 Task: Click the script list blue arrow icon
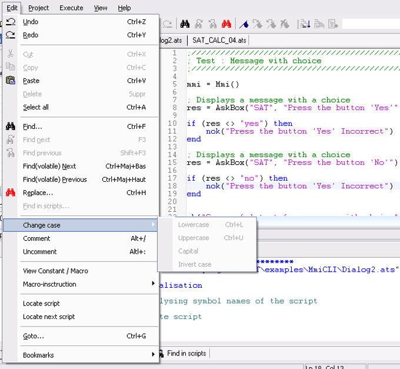tap(304, 24)
